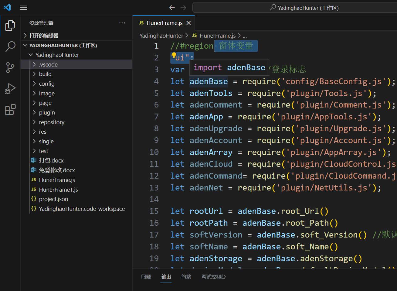Viewport: 397px width, 291px height.
Task: Click the Word icon of 免登修改.docx
Action: pyautogui.click(x=34, y=170)
